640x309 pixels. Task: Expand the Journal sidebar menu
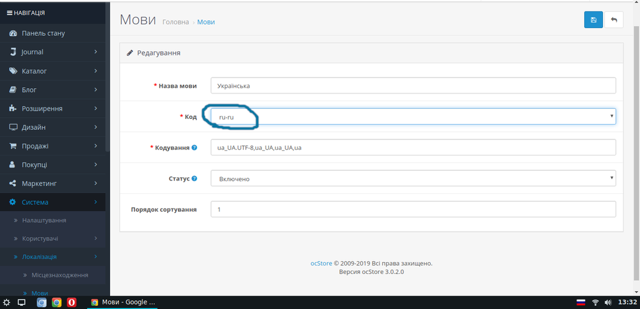(x=53, y=52)
